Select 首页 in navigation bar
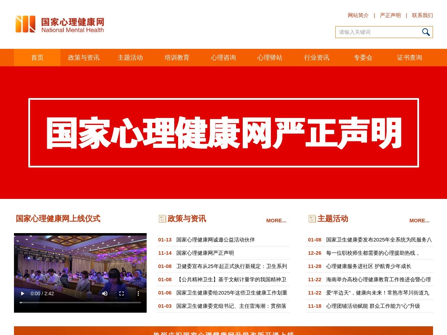Image resolution: width=447 pixels, height=335 pixels. 37,58
